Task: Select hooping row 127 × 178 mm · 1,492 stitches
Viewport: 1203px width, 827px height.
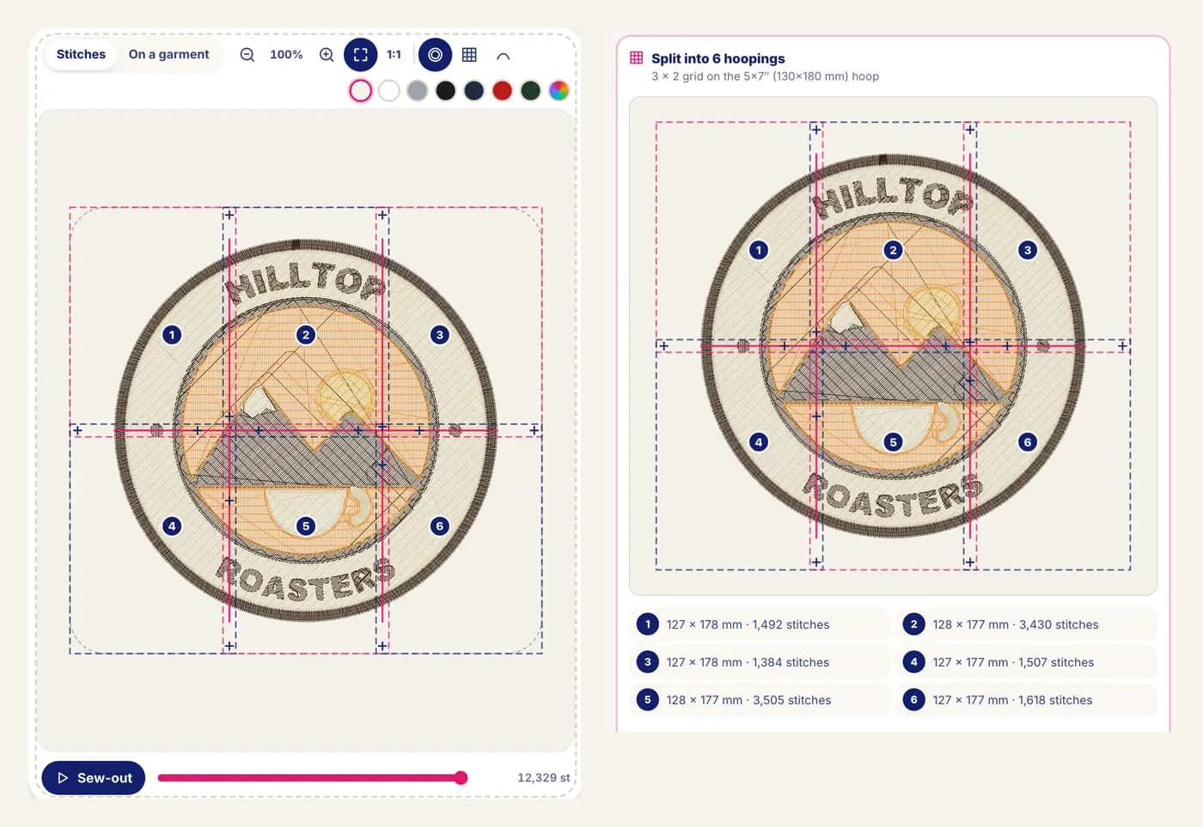Action: click(760, 624)
